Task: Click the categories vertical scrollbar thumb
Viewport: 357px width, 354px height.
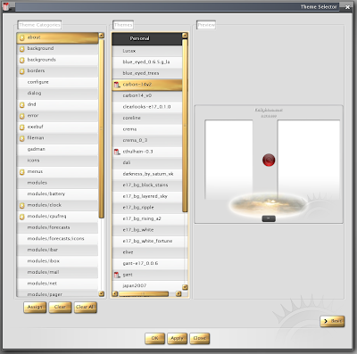Action: click(x=101, y=128)
